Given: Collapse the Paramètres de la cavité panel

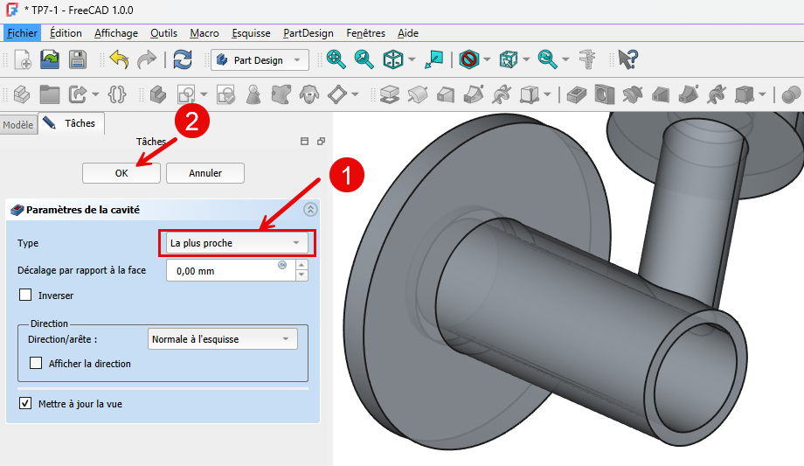Looking at the screenshot, I should [x=310, y=210].
